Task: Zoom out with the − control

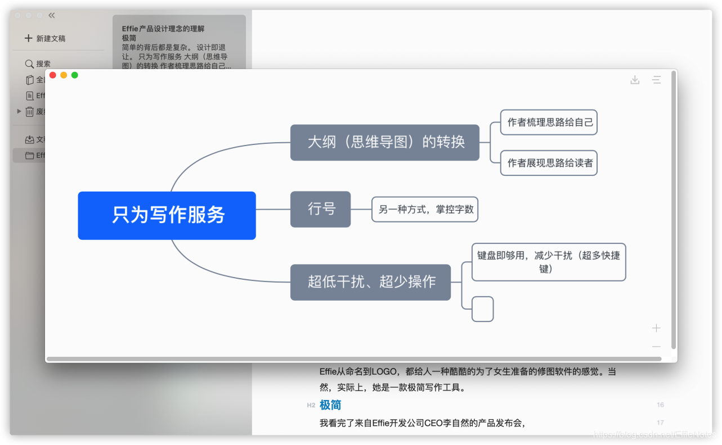Action: (656, 347)
